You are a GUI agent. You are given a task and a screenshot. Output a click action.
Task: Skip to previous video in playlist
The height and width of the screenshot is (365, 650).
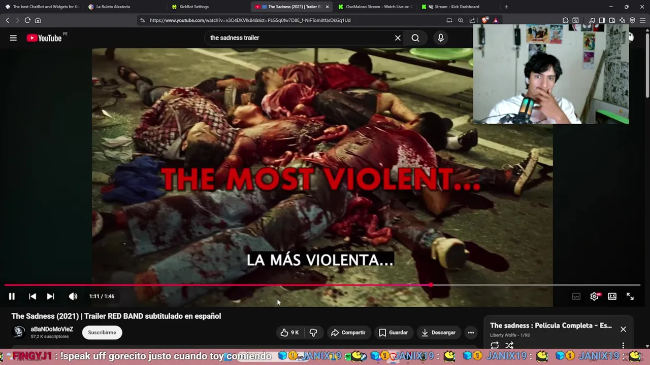coord(32,297)
